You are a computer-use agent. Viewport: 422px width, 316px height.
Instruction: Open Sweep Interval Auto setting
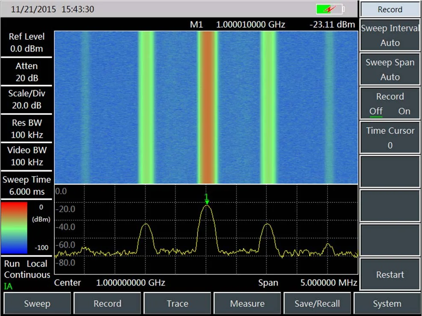390,35
